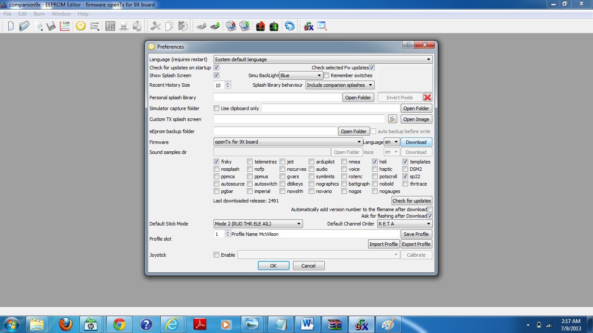Viewport: 593px width, 333px height.
Task: Enable the Remember switches checkbox
Action: (x=326, y=75)
